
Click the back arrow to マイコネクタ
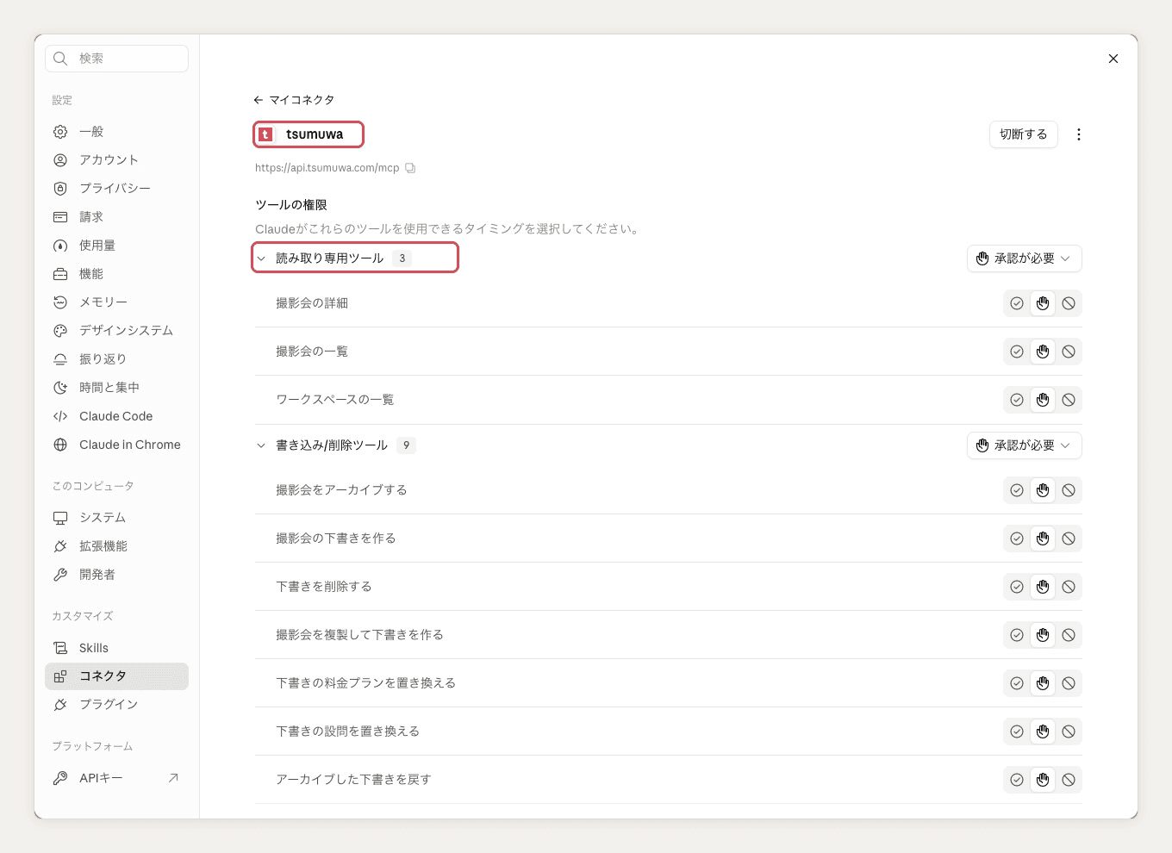click(x=259, y=100)
